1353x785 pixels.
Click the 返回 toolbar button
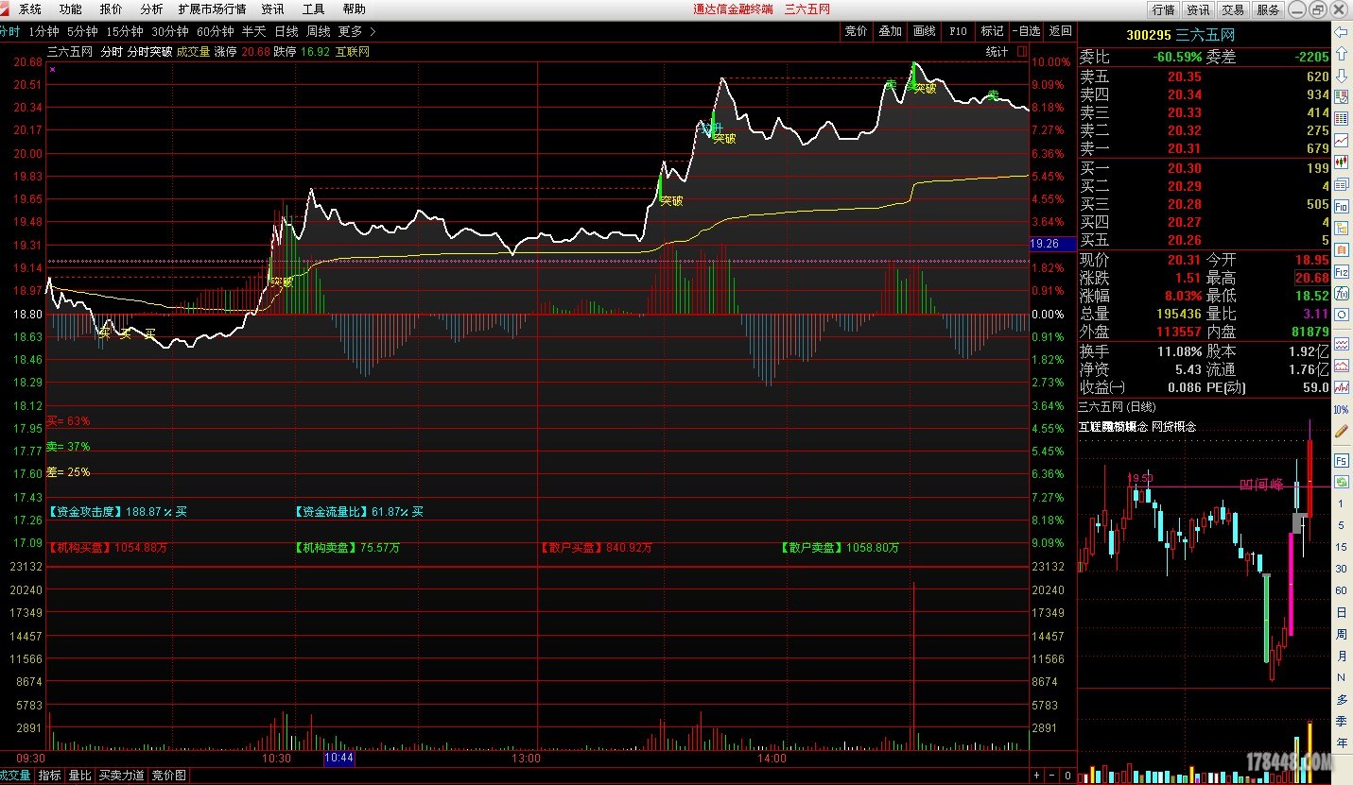coord(1060,31)
